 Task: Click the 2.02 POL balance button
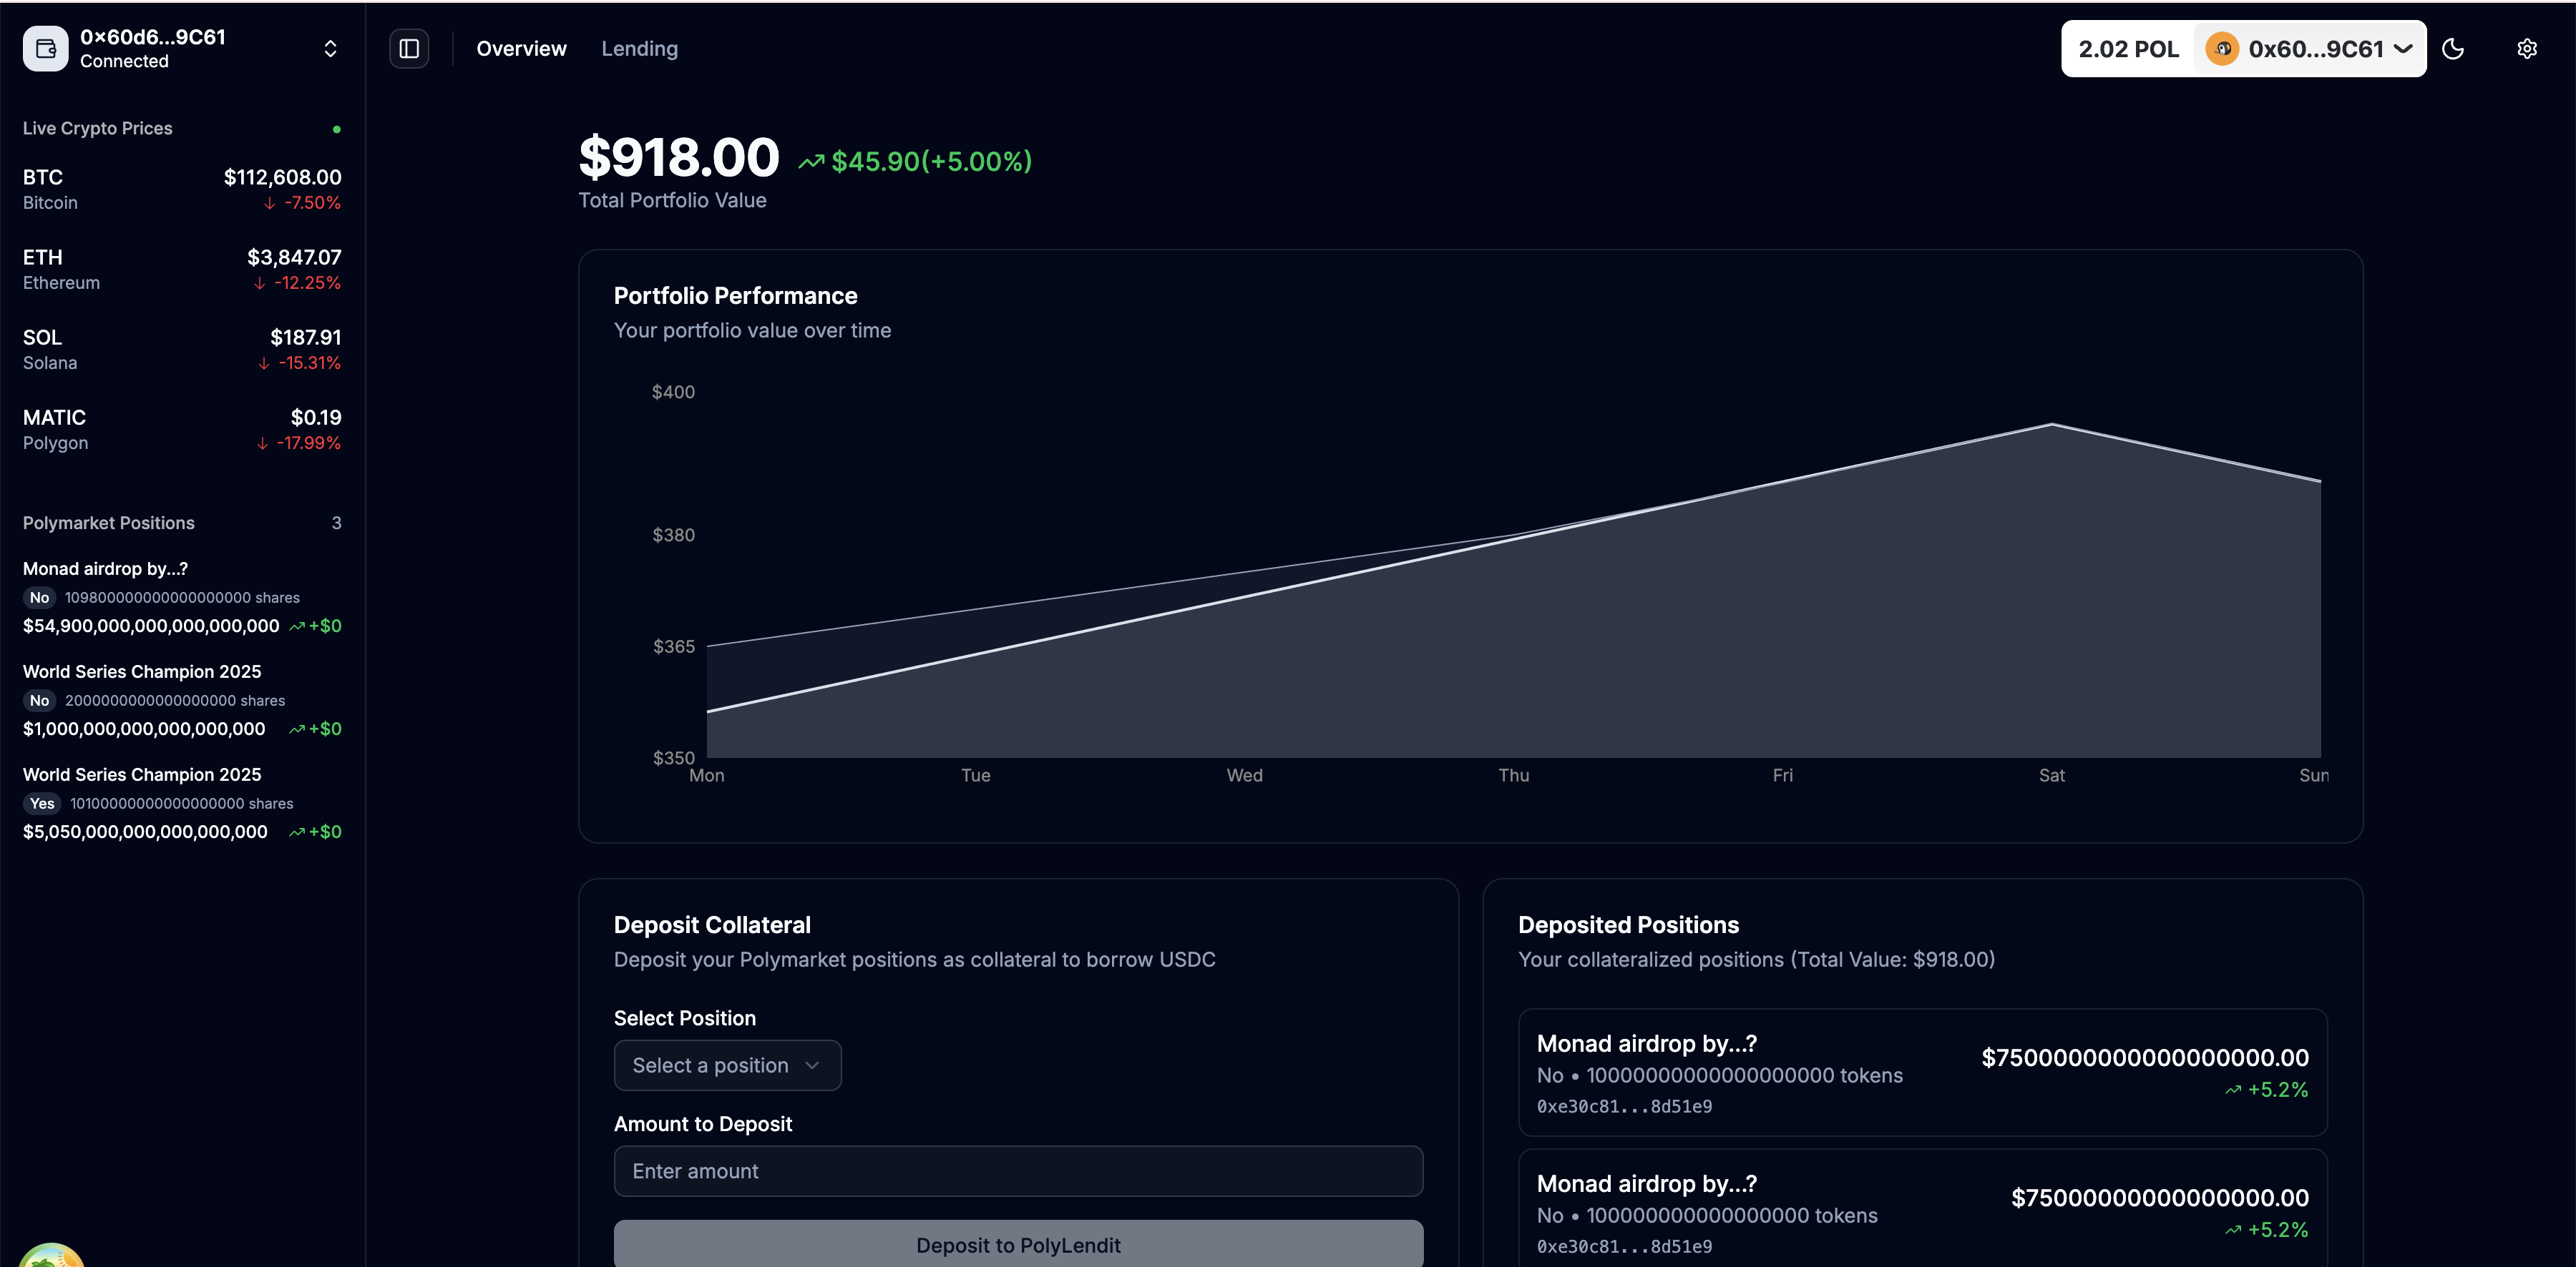point(2128,49)
